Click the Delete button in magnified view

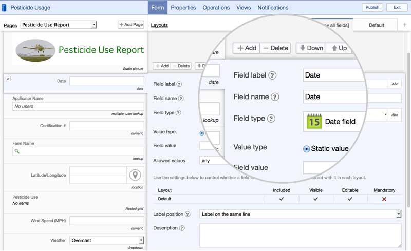[275, 48]
